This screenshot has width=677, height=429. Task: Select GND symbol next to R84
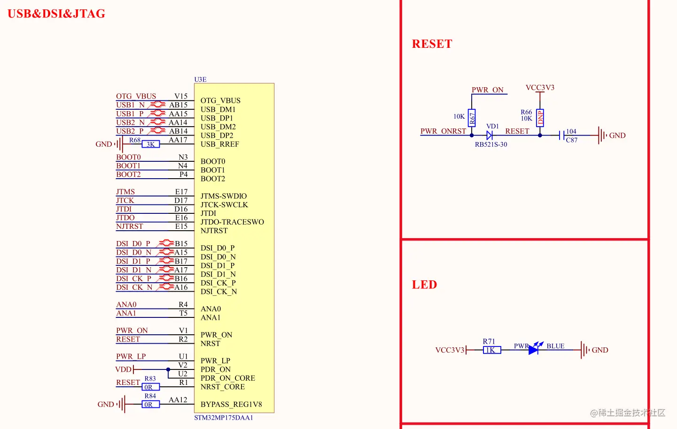pyautogui.click(x=121, y=404)
